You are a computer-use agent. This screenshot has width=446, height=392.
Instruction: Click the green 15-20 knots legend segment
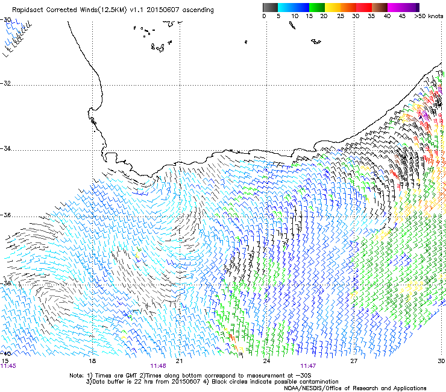pos(317,7)
